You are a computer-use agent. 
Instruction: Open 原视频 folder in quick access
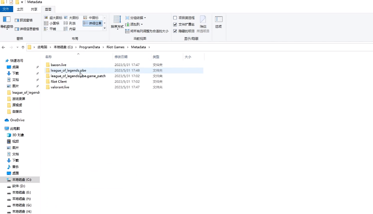[x=15, y=105]
